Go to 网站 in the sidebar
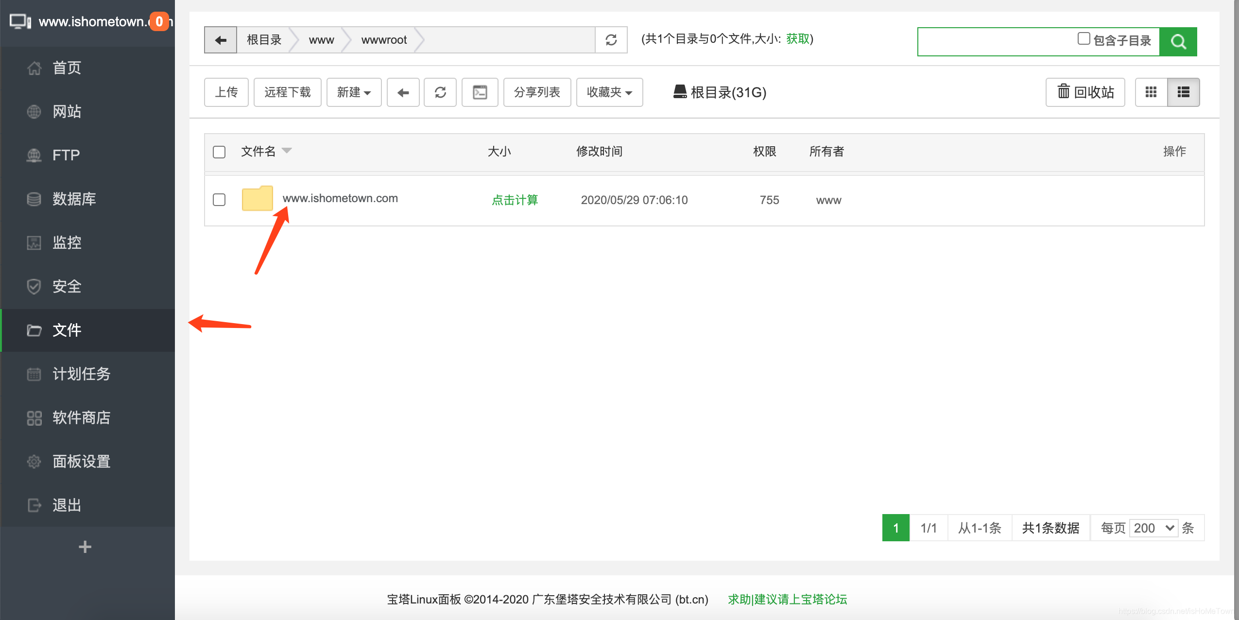The height and width of the screenshot is (620, 1239). pos(67,112)
